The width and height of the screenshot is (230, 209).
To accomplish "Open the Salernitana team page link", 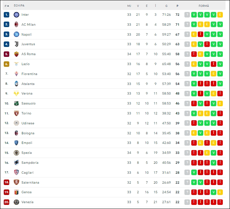I will [x=31, y=183].
